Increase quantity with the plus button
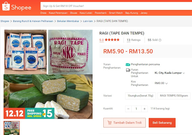 (145, 109)
